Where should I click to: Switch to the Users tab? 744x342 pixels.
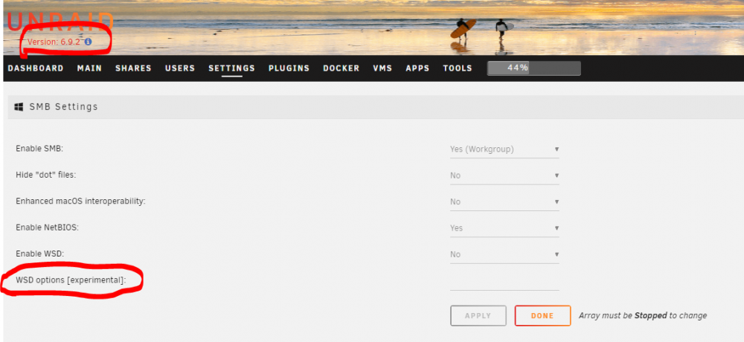click(180, 68)
